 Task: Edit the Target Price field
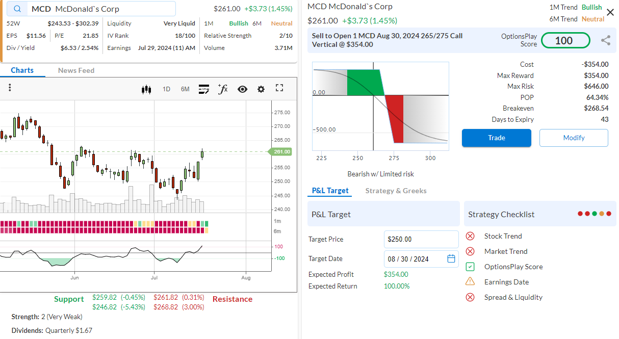pyautogui.click(x=421, y=239)
